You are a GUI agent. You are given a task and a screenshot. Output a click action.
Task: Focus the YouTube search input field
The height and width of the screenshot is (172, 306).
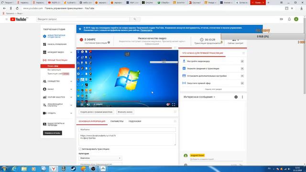83,19
